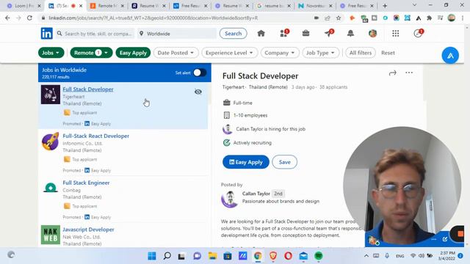Viewport: 470px width, 264px height.
Task: Open the Mail app from the taskbar
Action: click(x=303, y=256)
